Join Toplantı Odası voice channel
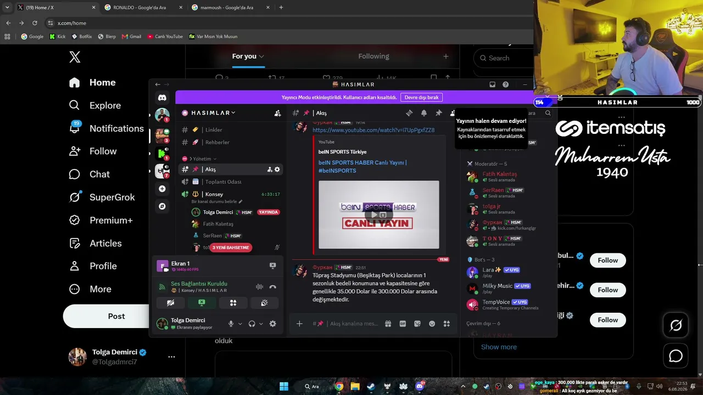This screenshot has width=703, height=395. [x=231, y=182]
